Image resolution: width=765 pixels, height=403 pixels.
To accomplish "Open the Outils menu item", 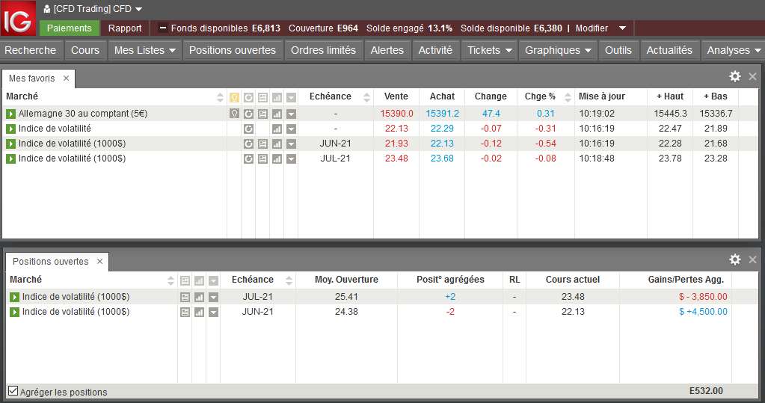I will tap(618, 50).
